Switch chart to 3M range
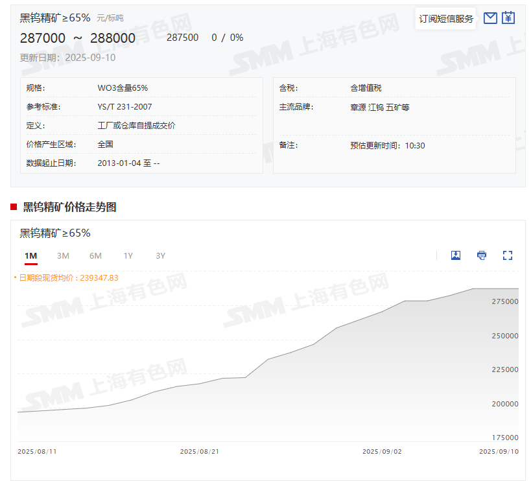Image resolution: width=531 pixels, height=481 pixels. 63,256
